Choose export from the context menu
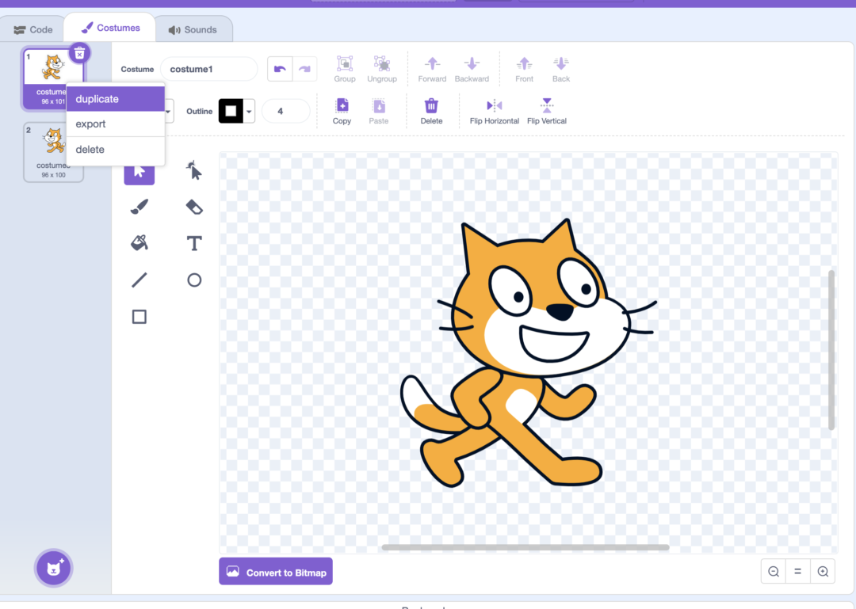Screen dimensions: 856x609 click(x=91, y=124)
